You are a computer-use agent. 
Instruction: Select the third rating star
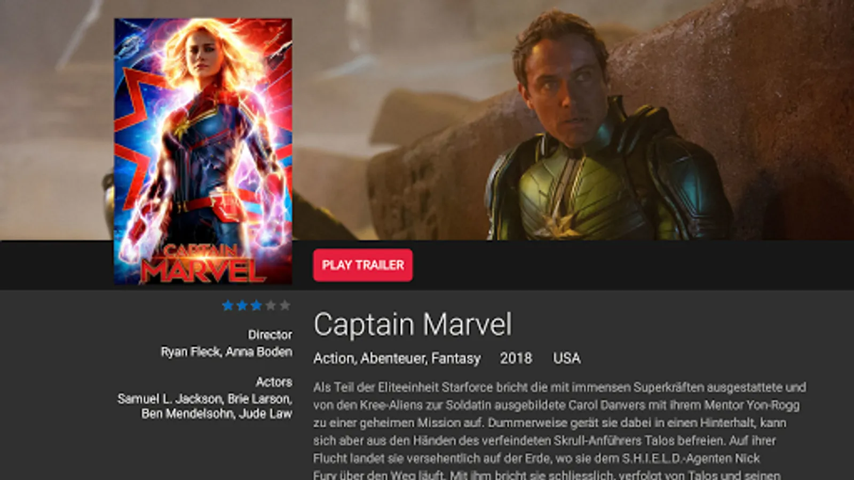[257, 305]
